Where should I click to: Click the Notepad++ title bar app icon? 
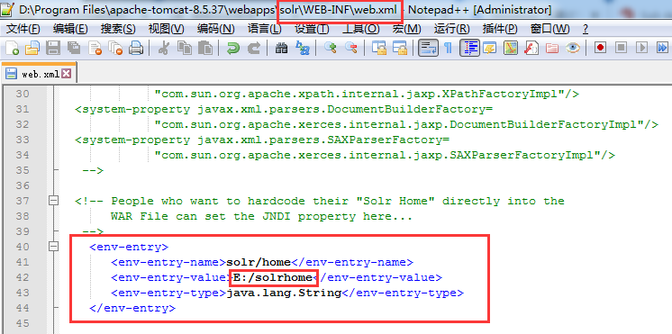pos(7,9)
